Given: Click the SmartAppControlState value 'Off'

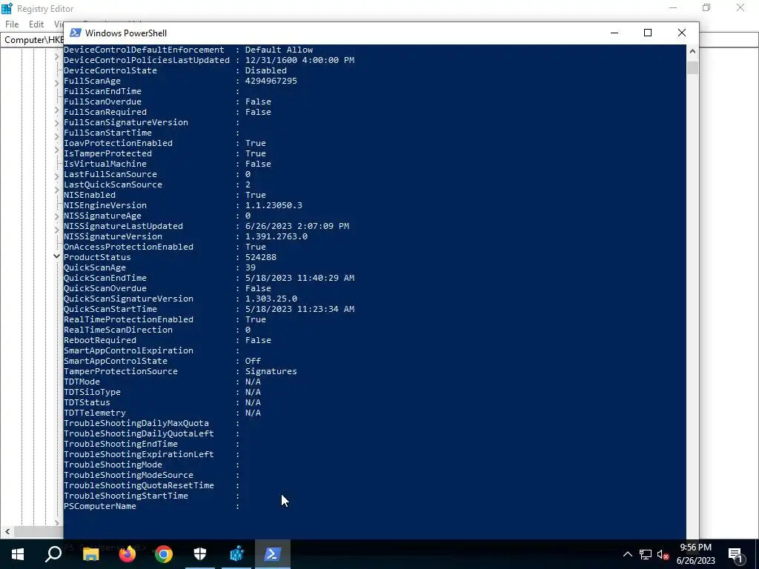Looking at the screenshot, I should point(253,361).
